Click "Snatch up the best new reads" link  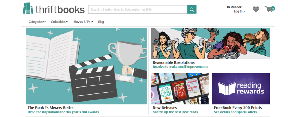[175, 112]
